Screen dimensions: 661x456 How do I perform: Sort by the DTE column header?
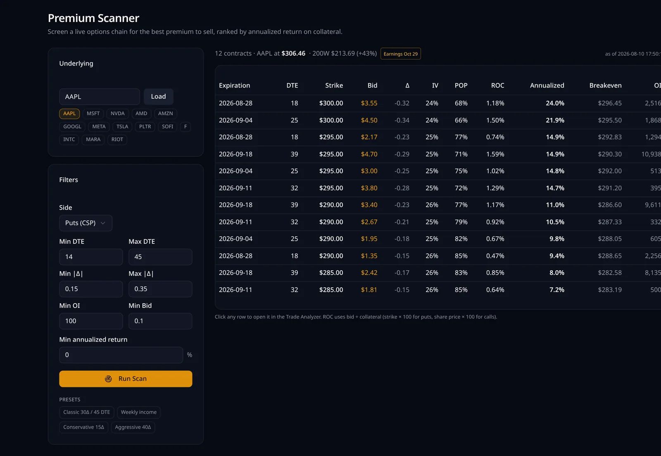[292, 85]
